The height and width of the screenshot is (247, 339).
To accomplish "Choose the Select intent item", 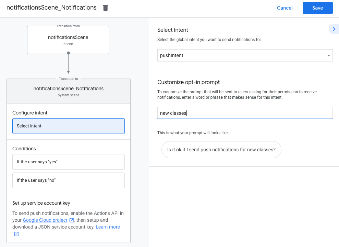I will [69, 126].
